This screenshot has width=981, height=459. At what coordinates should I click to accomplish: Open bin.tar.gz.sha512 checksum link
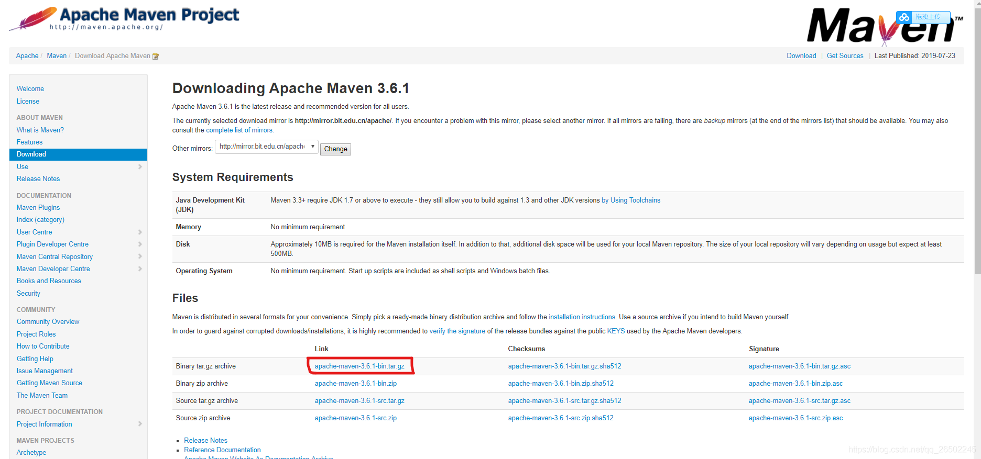[564, 366]
